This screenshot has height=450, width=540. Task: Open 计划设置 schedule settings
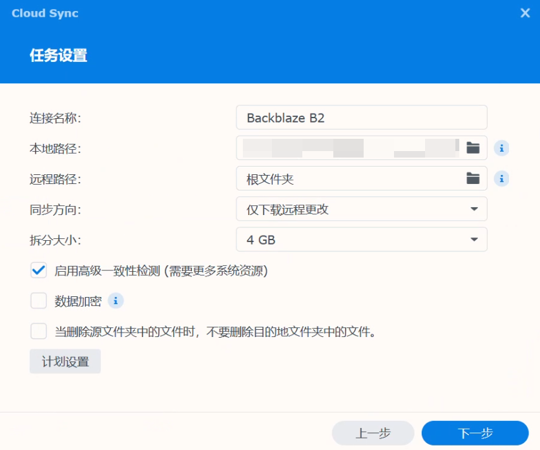pos(65,362)
